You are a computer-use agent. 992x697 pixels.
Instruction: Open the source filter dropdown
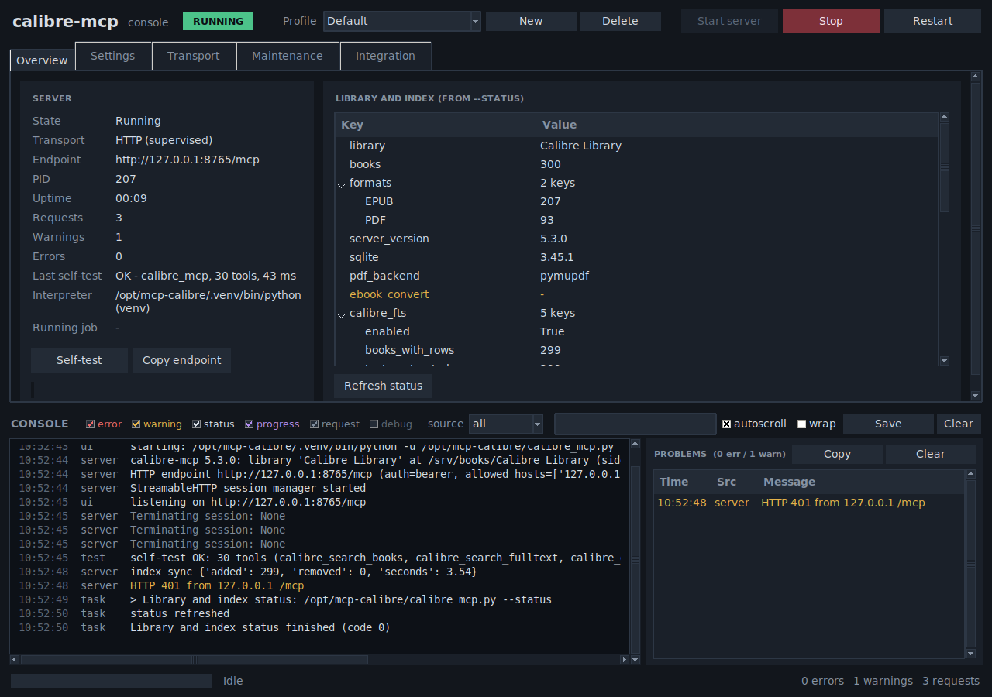pyautogui.click(x=506, y=424)
